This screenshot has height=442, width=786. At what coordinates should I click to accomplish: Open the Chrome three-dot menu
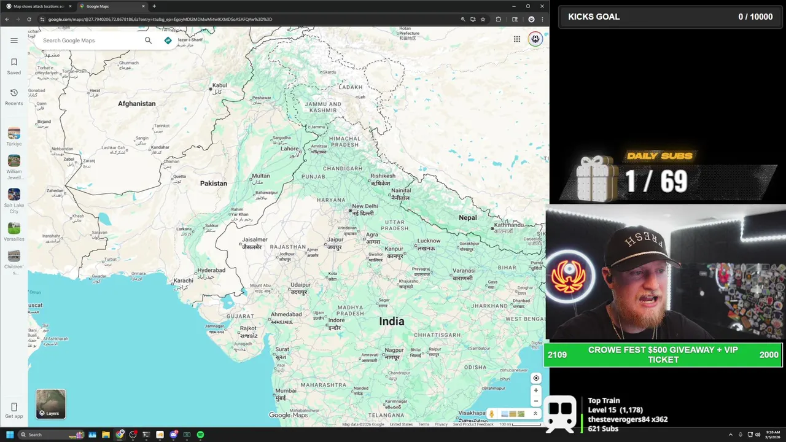(x=542, y=19)
